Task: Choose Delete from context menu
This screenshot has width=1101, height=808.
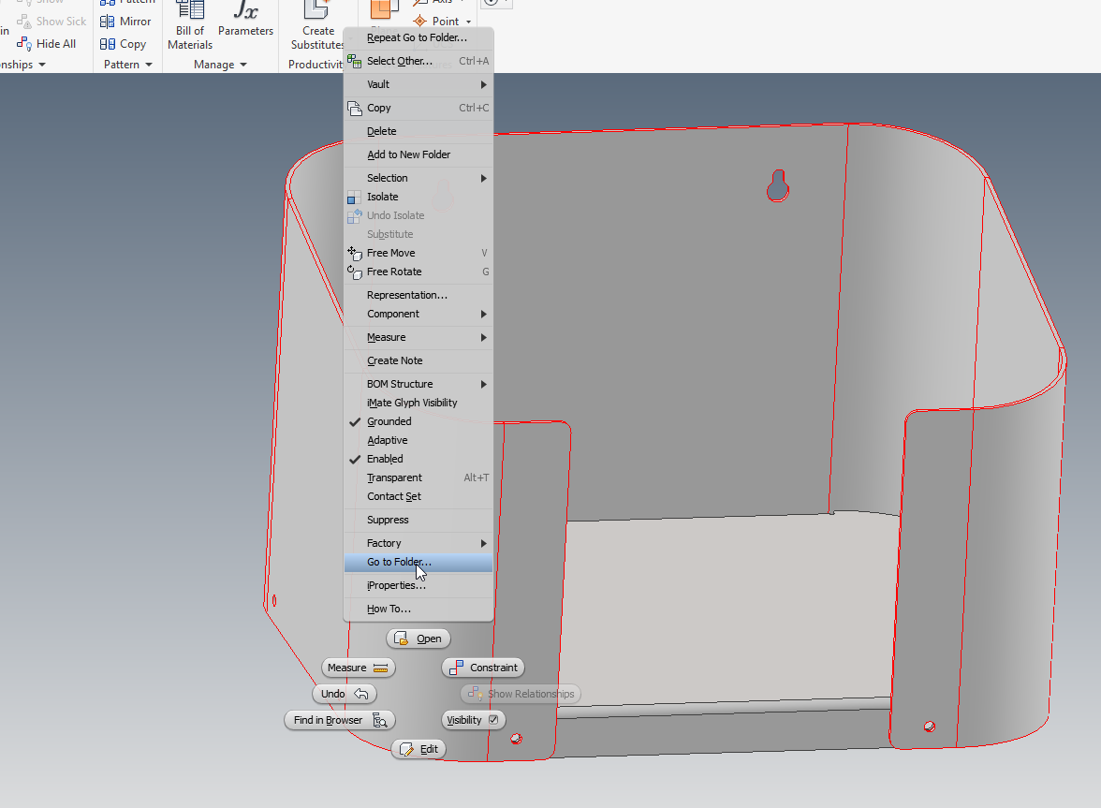Action: pyautogui.click(x=418, y=131)
